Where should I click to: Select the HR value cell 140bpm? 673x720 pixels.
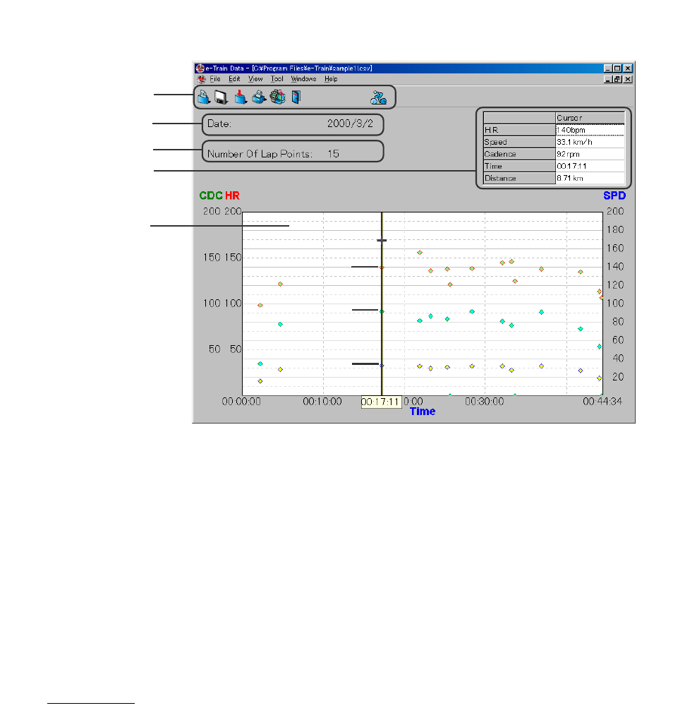[590, 130]
